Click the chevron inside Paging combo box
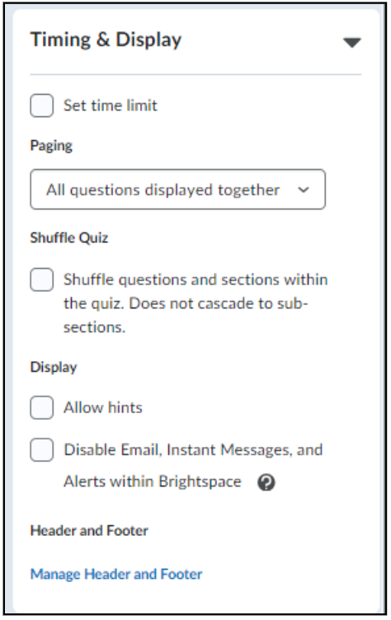The width and height of the screenshot is (391, 620). click(303, 190)
